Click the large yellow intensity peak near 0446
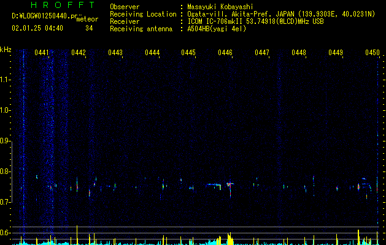The height and width of the screenshot is (245, 386). [230, 239]
